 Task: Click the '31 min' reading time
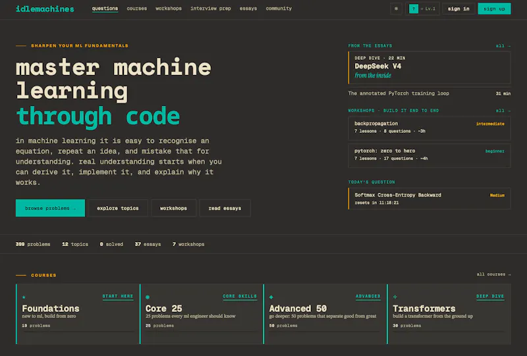coord(503,93)
